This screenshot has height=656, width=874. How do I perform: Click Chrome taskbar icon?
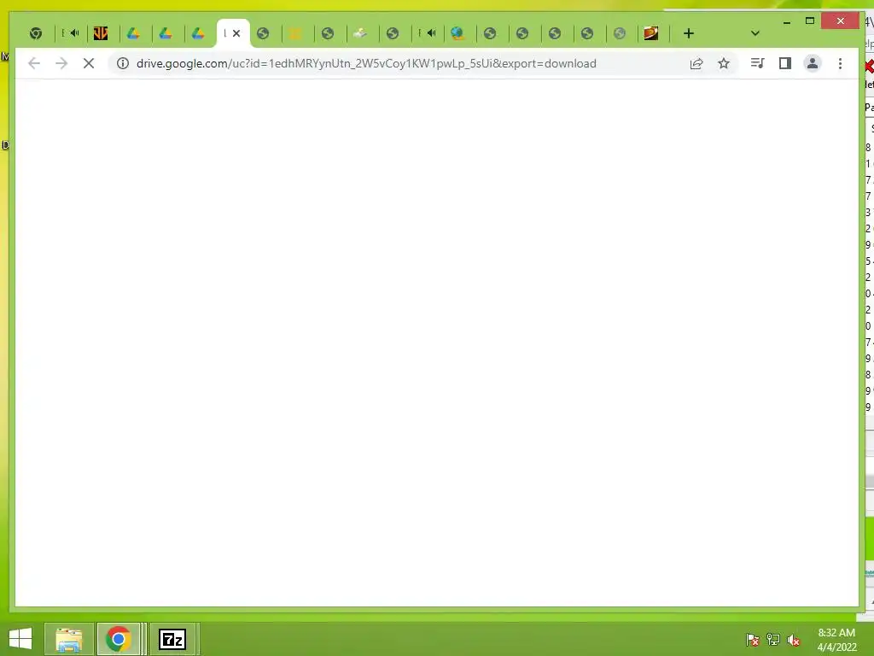[x=118, y=639]
